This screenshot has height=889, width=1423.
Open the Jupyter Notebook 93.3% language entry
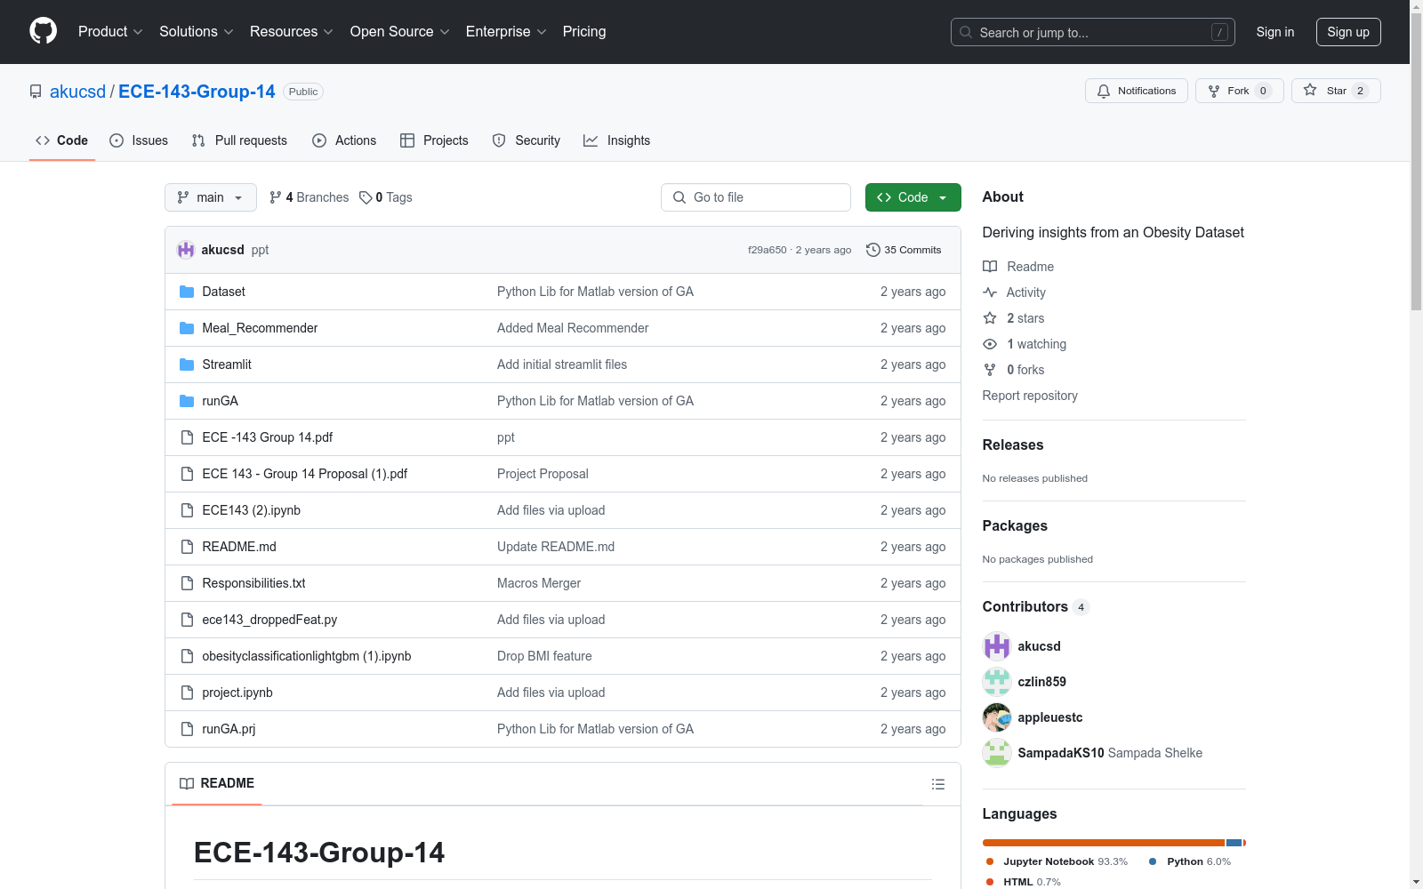[x=1057, y=861]
